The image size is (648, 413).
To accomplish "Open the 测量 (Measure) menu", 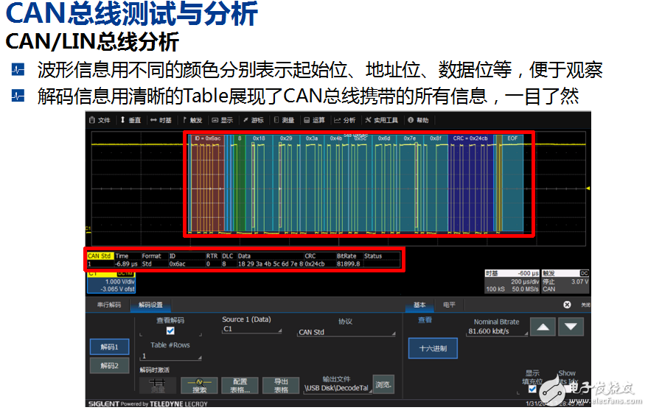I will pos(285,120).
